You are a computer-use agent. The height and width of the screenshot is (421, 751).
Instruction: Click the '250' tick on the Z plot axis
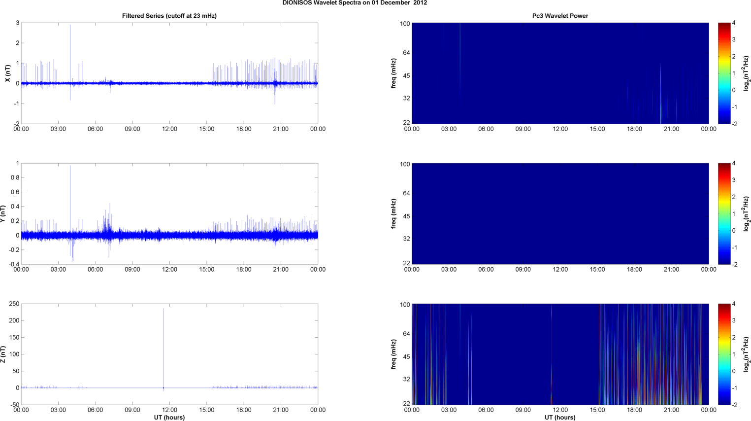[x=14, y=304]
